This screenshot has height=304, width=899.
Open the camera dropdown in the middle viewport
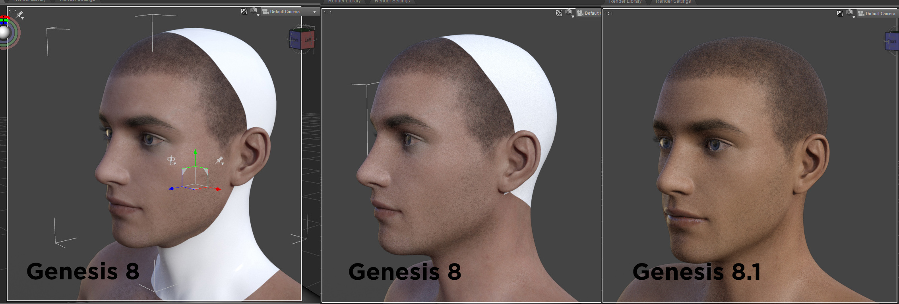pyautogui.click(x=589, y=13)
